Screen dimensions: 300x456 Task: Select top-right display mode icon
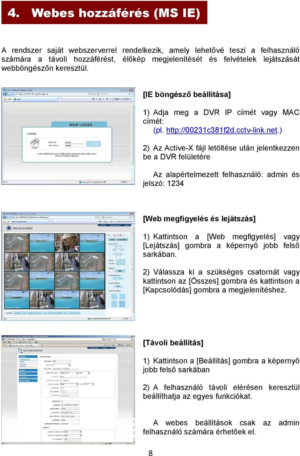[x=122, y=297]
